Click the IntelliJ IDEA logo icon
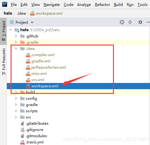The width and height of the screenshot is (150, 145). [5, 4]
